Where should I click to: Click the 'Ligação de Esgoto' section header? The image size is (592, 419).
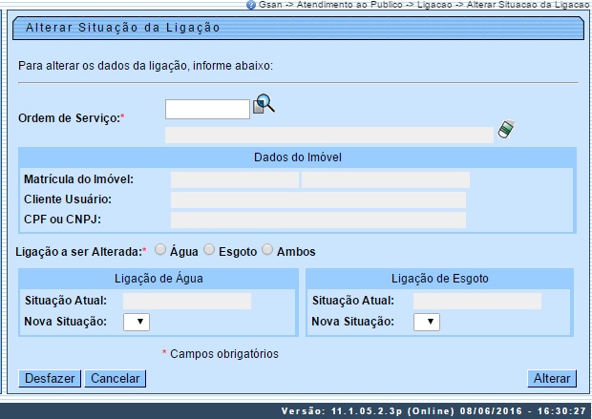(x=440, y=279)
